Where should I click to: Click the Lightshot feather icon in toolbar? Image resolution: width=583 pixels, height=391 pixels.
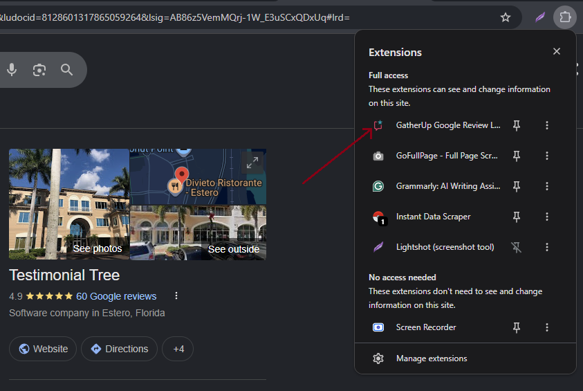[540, 17]
